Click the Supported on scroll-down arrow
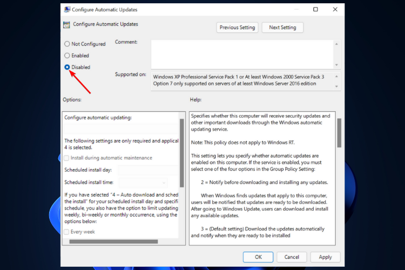This screenshot has width=405, height=270. click(337, 86)
